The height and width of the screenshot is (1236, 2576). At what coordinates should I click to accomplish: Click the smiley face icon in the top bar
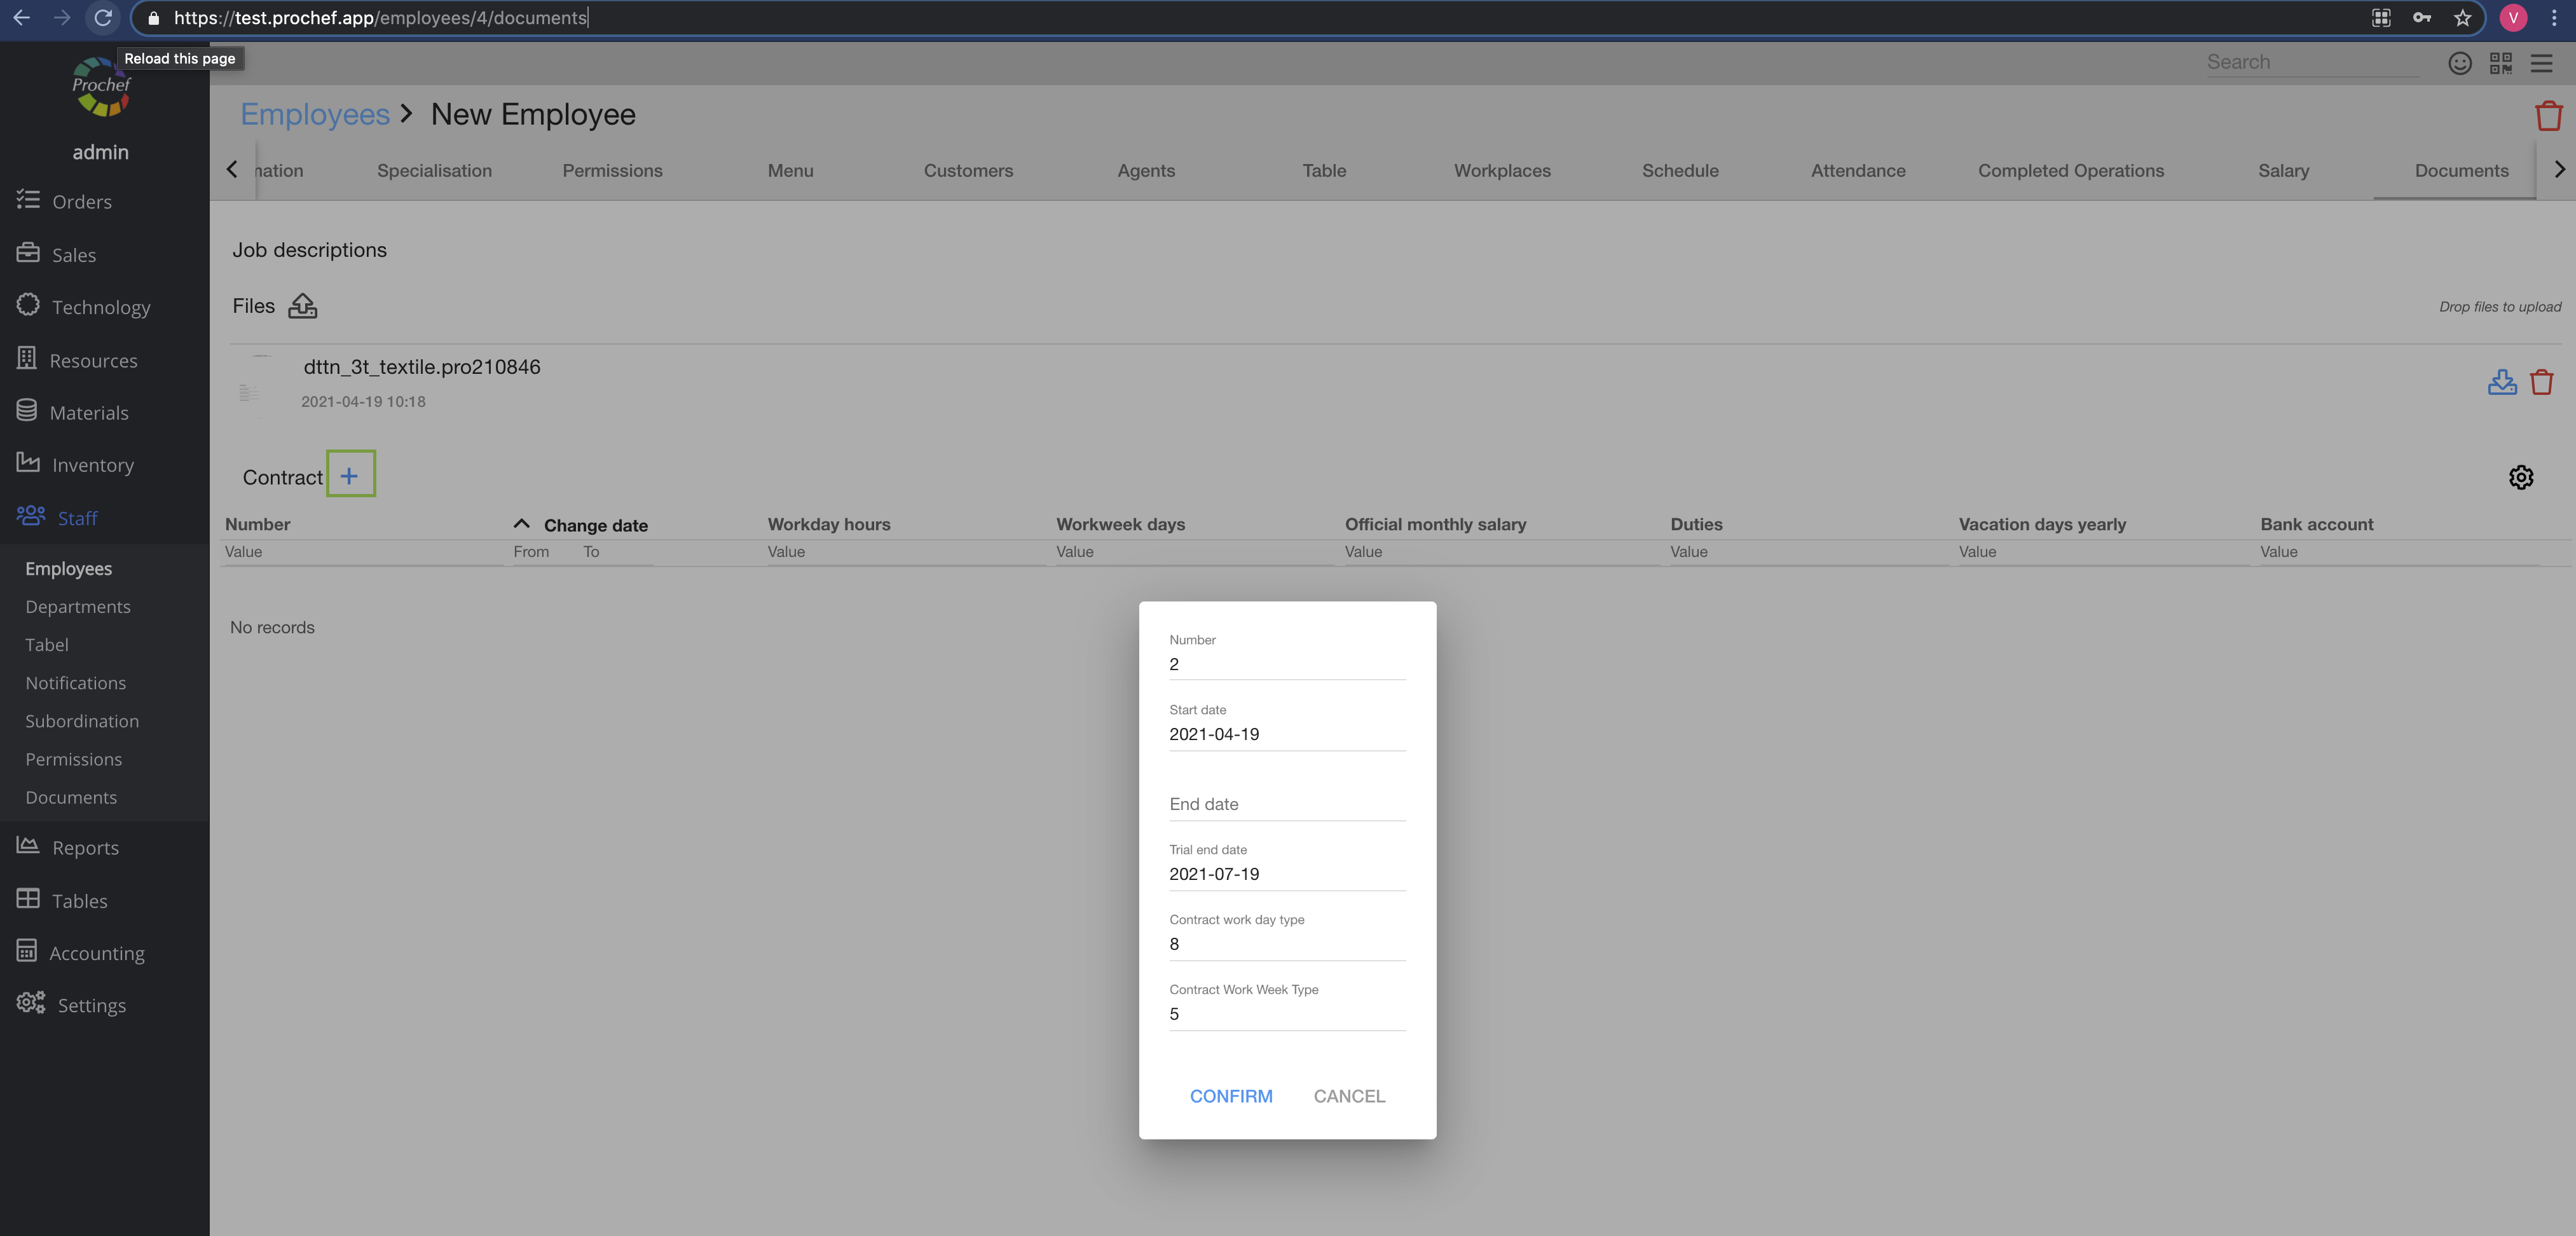(x=2459, y=63)
